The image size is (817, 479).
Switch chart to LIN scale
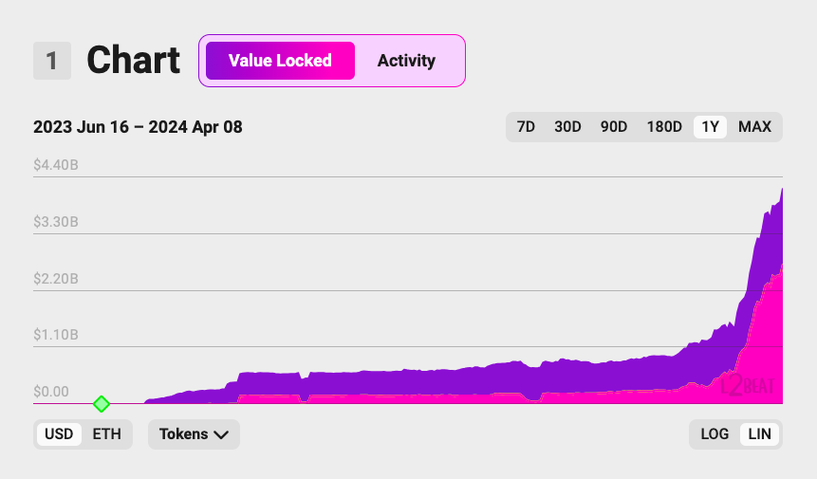(x=760, y=434)
